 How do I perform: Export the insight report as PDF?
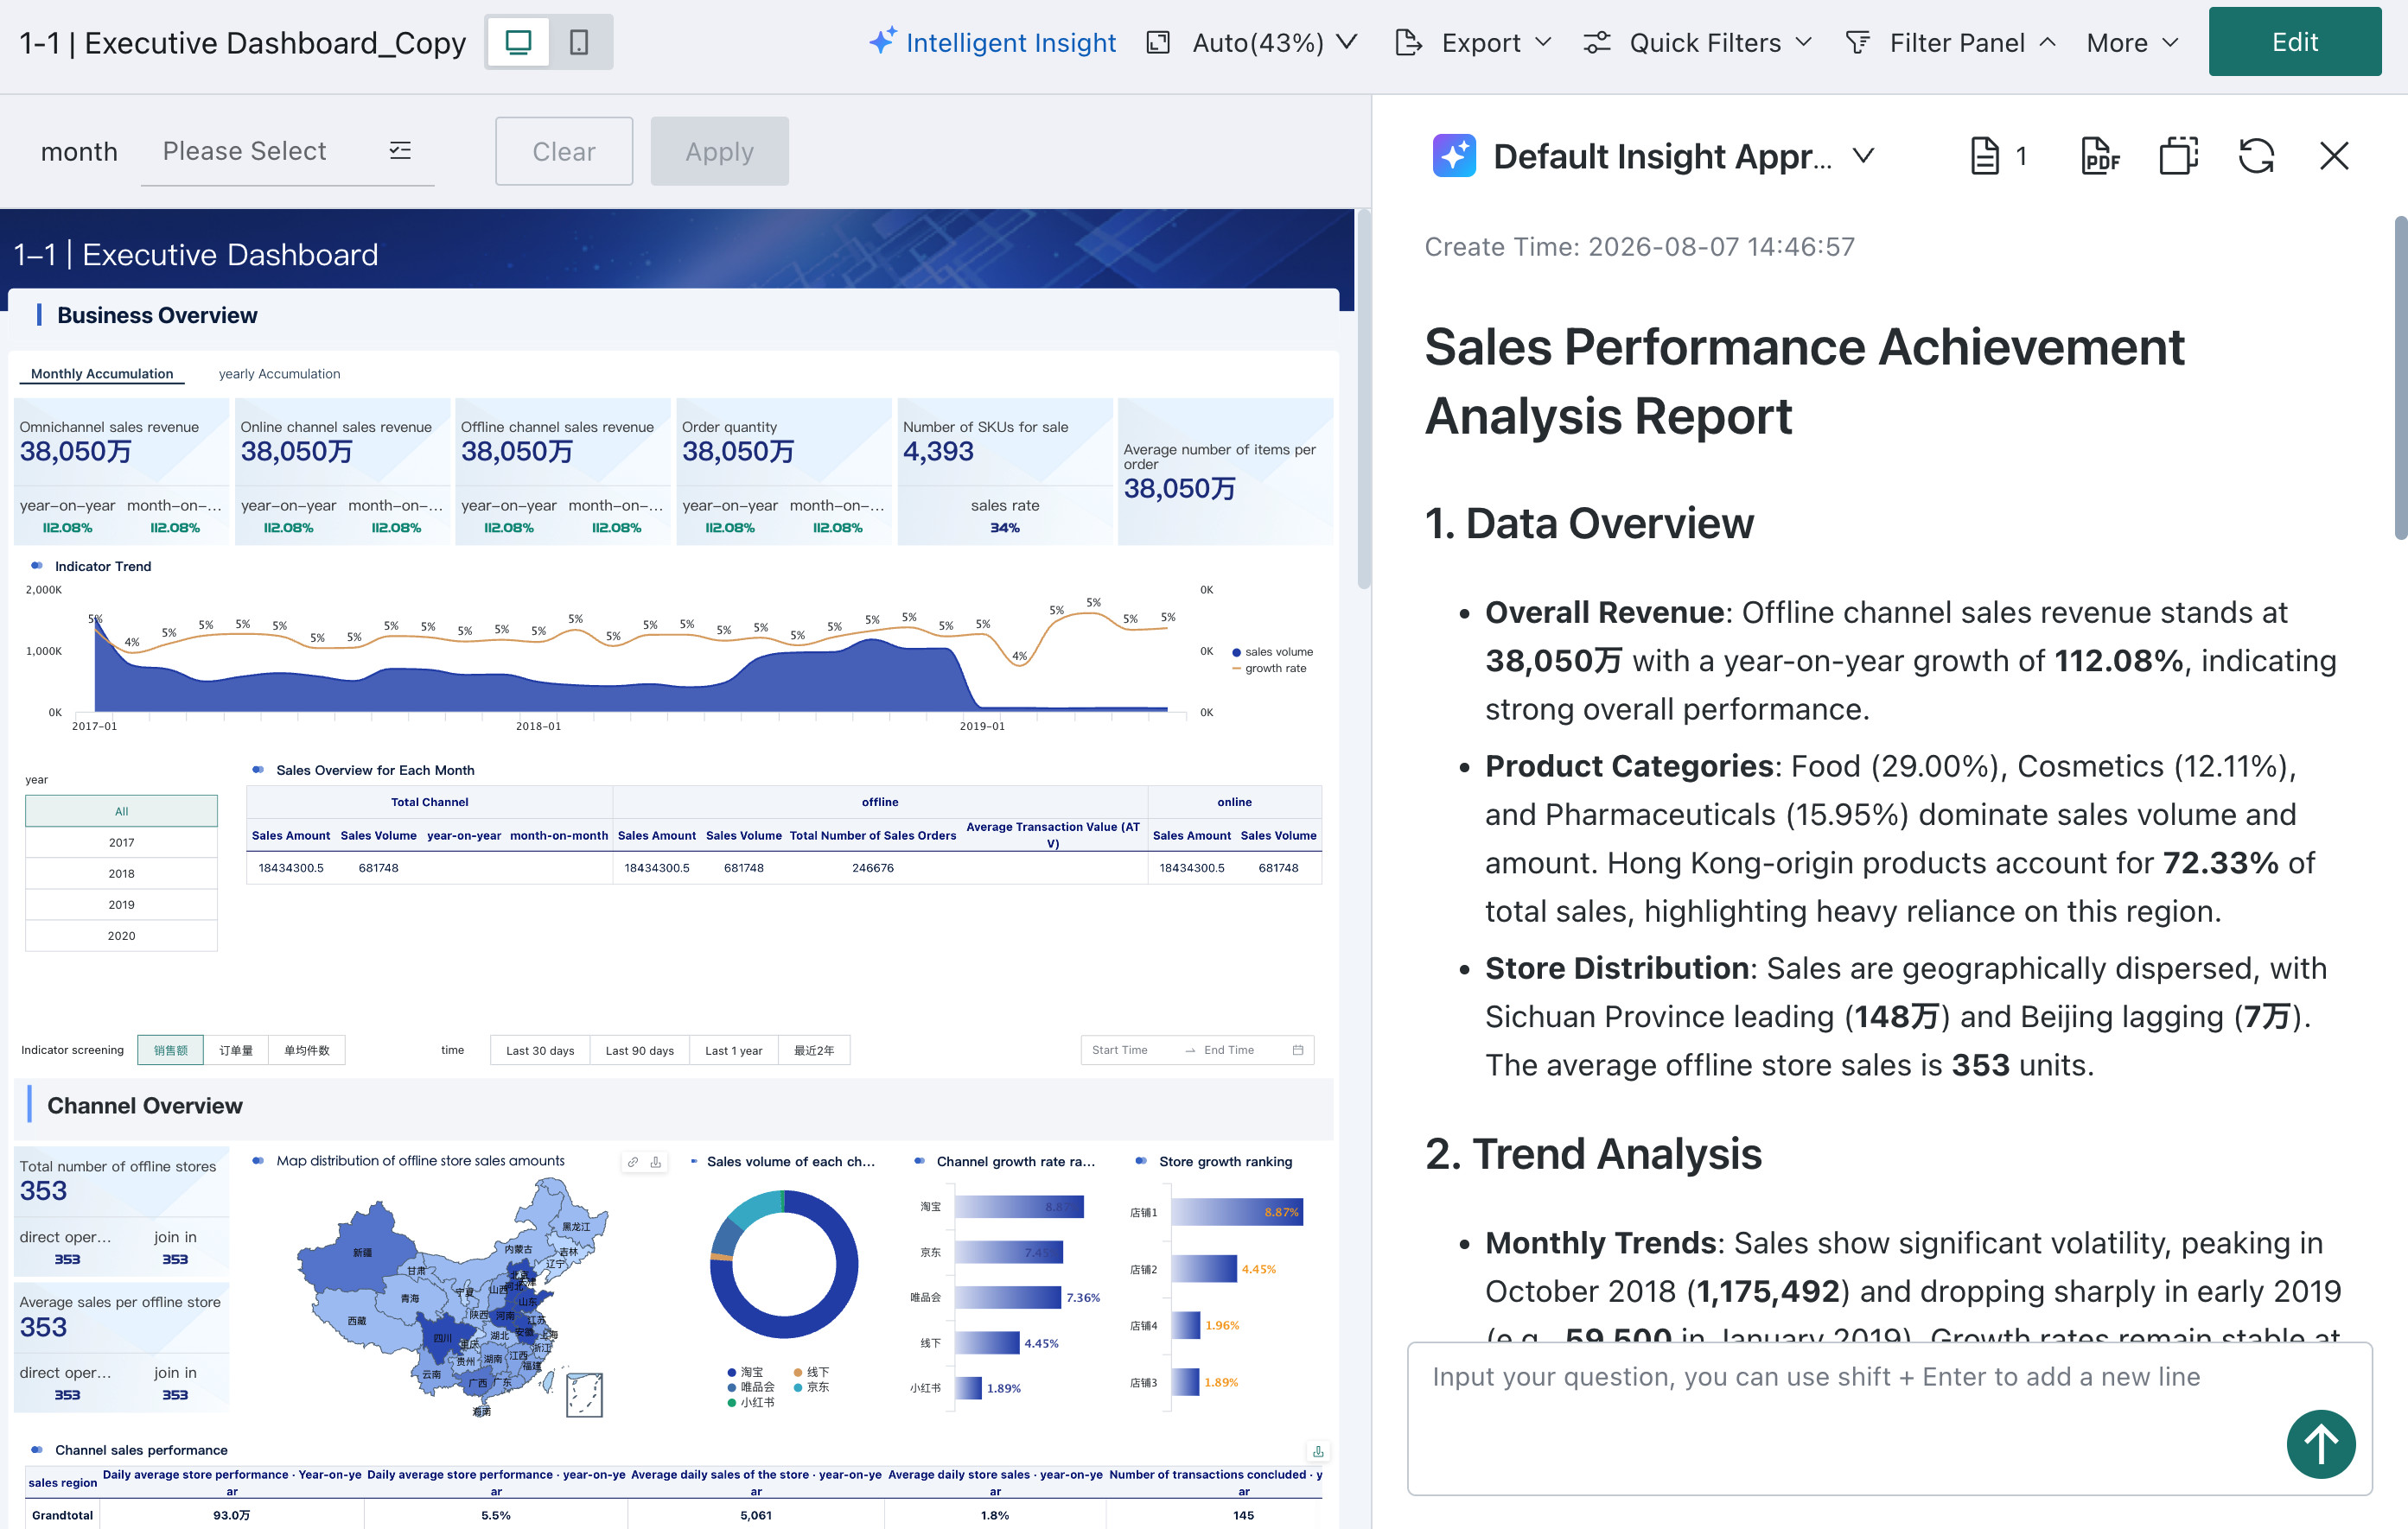2100,155
